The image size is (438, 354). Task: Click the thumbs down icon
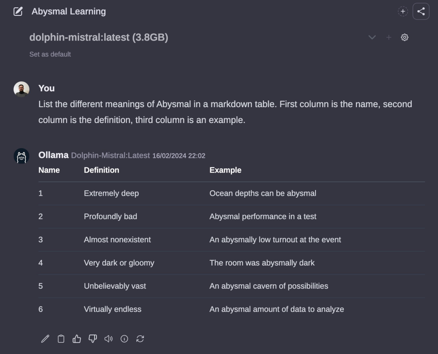92,339
